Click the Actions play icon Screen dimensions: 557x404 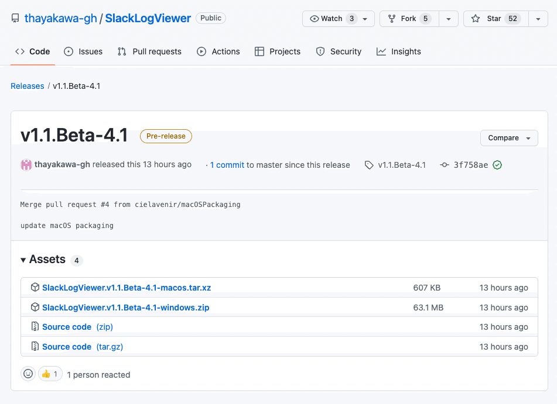coord(201,52)
